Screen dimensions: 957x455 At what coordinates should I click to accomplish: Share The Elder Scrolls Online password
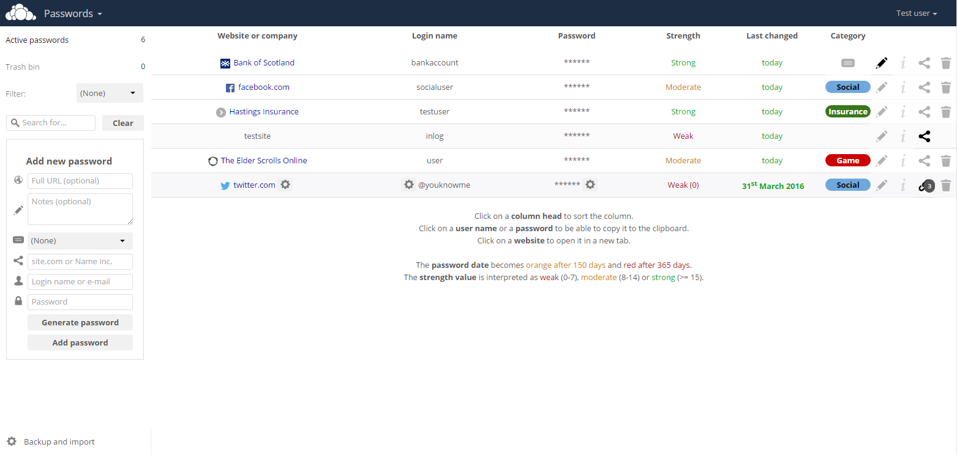[x=925, y=160]
